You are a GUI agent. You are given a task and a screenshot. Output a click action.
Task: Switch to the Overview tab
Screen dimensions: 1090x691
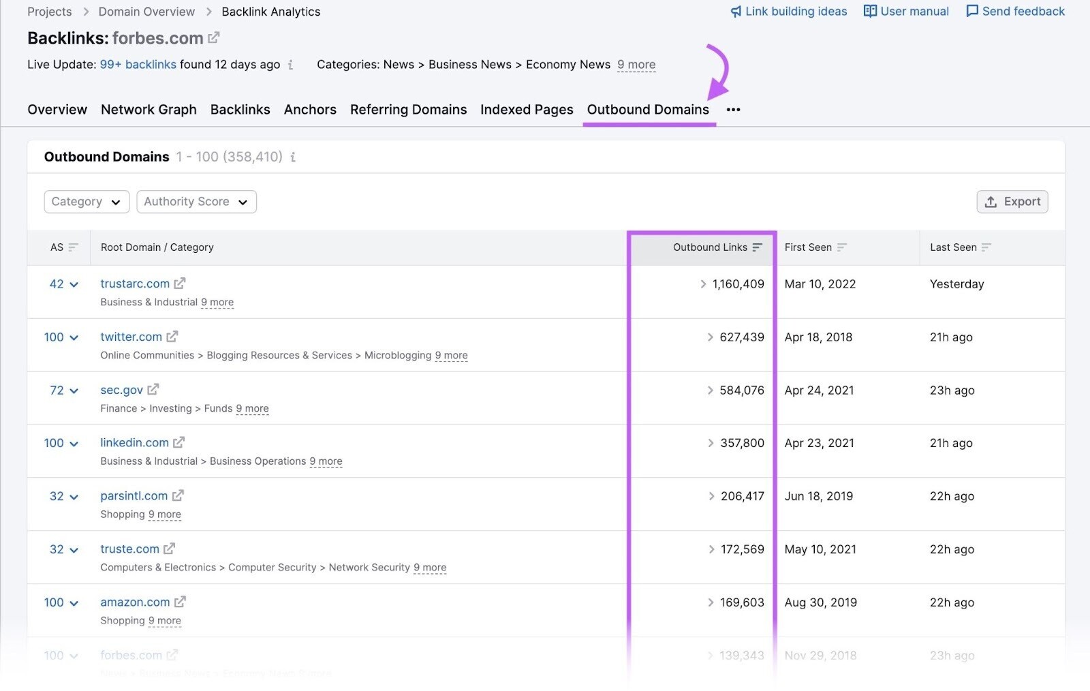pyautogui.click(x=57, y=110)
